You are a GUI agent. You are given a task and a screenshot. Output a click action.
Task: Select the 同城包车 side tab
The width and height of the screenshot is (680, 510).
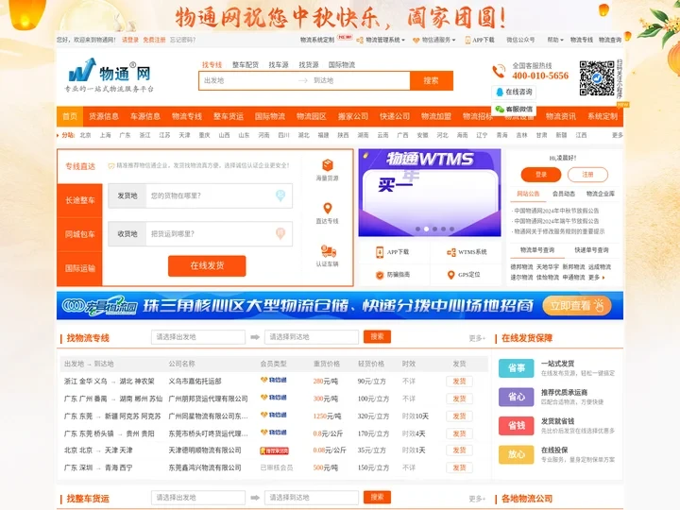pyautogui.click(x=79, y=234)
